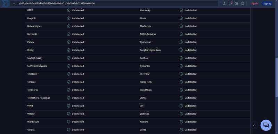Screen dimensions: 278x134
Task: Click the check icon in VIPRE row
Action: click(68, 106)
